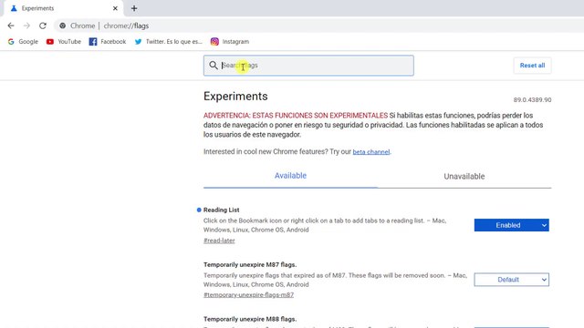Open the YouTube bookmark

64,42
